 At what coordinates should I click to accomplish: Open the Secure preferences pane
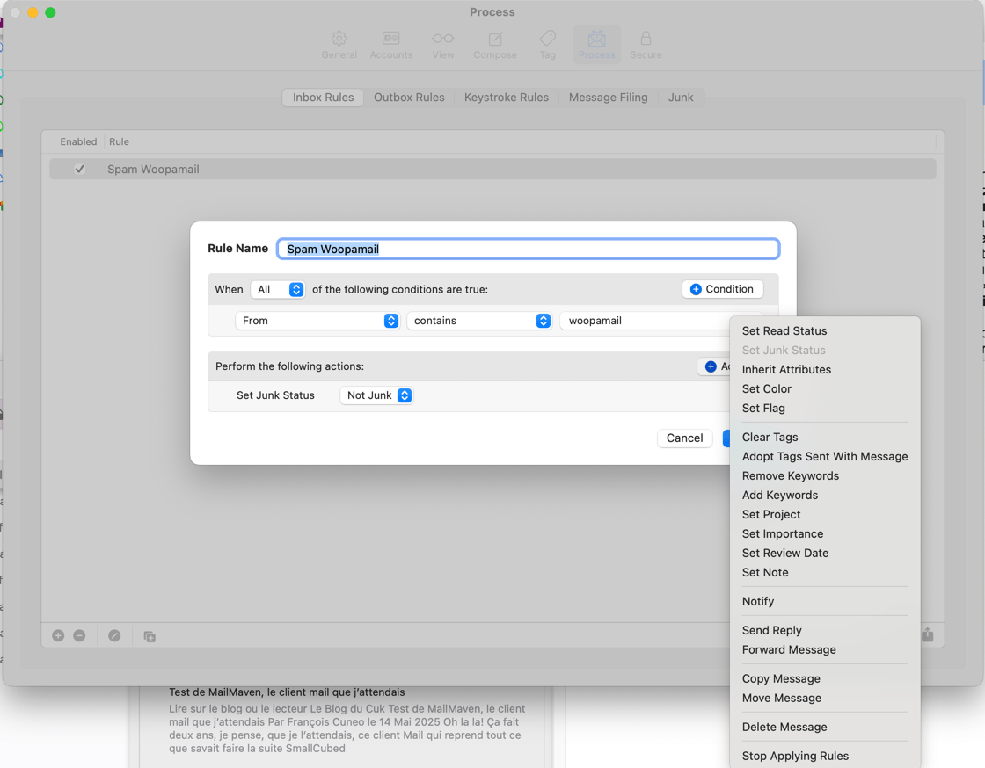pyautogui.click(x=646, y=45)
